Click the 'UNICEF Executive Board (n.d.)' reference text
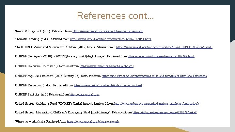Viewport: 235px width, 132px height. click(x=37, y=66)
